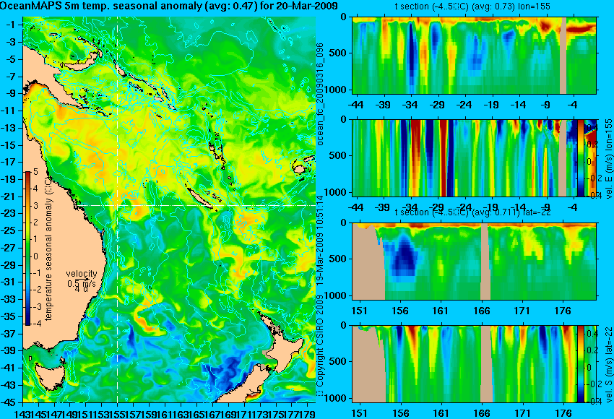This screenshot has height=419, width=614.
Task: Click tick '-4' on the temperature anomaly colorbar
Action: pyautogui.click(x=35, y=324)
